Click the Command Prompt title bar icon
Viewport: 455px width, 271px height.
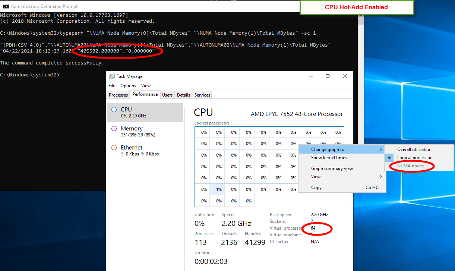(x=6, y=6)
